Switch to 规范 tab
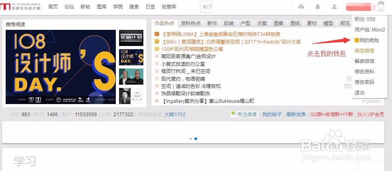Image resolution: width=392 pixels, height=171 pixels. tap(345, 23)
